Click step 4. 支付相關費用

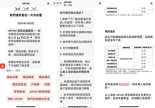(x=69, y=48)
